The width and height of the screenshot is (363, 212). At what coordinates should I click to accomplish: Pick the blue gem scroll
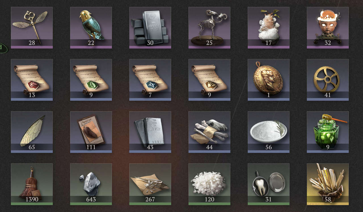(x=150, y=80)
